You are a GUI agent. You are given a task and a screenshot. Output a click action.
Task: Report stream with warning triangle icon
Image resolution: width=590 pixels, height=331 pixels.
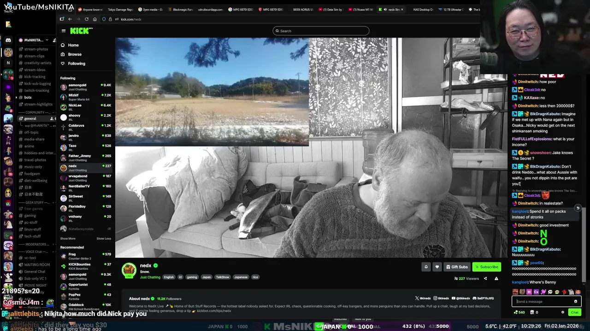tap(496, 279)
